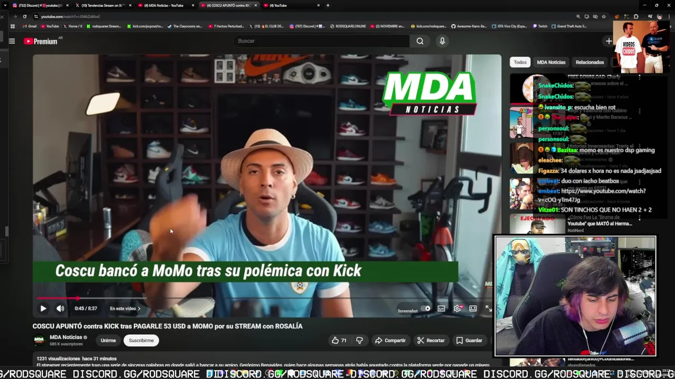This screenshot has height=379, width=675.
Task: Open the Awesome-Nano-Ba GitHub bookmark
Action: (468, 26)
